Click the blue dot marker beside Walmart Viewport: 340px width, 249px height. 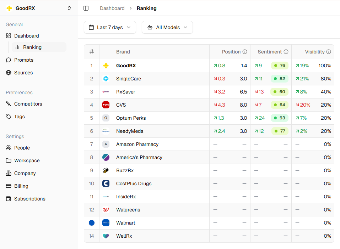(x=92, y=223)
